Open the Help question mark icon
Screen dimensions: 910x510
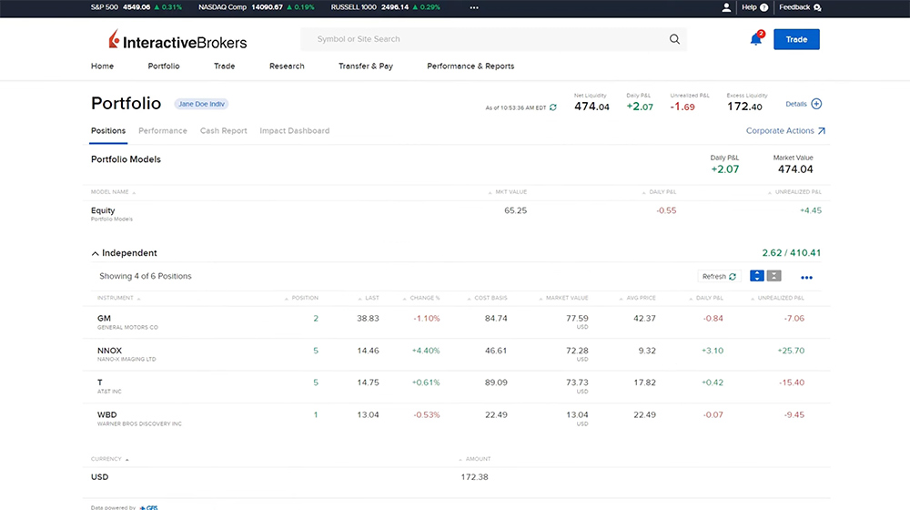(x=763, y=7)
